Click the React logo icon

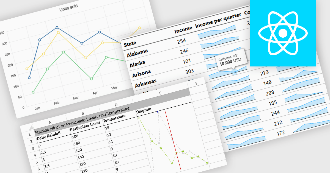(x=283, y=34)
